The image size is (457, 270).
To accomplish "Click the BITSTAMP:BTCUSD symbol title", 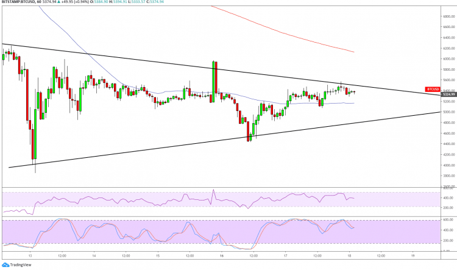I will tap(19, 2).
